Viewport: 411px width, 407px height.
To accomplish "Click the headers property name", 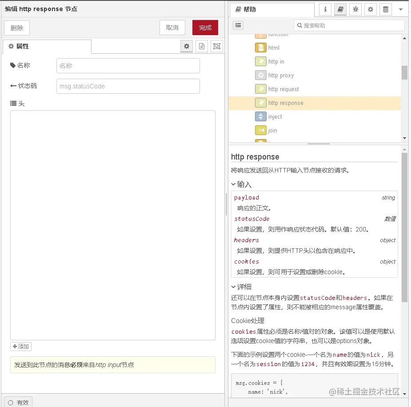I will click(x=247, y=240).
